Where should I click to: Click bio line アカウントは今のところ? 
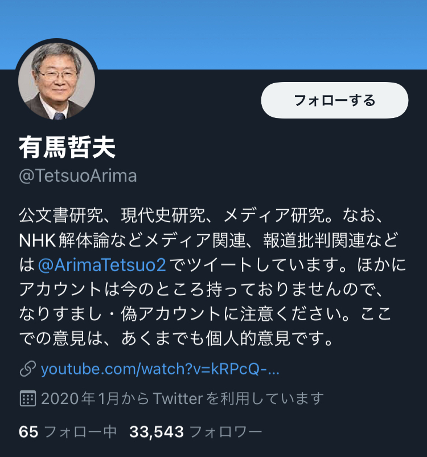(201, 289)
